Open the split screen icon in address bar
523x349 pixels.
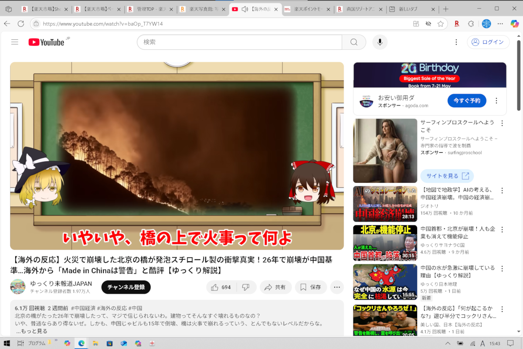[416, 24]
